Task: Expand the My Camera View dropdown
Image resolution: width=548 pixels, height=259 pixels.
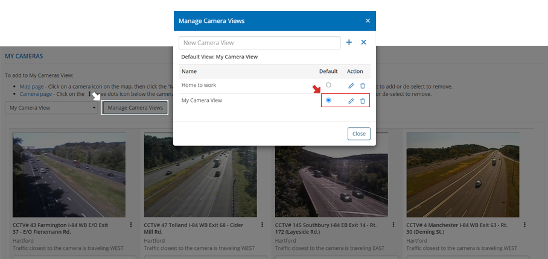Action: coord(52,108)
